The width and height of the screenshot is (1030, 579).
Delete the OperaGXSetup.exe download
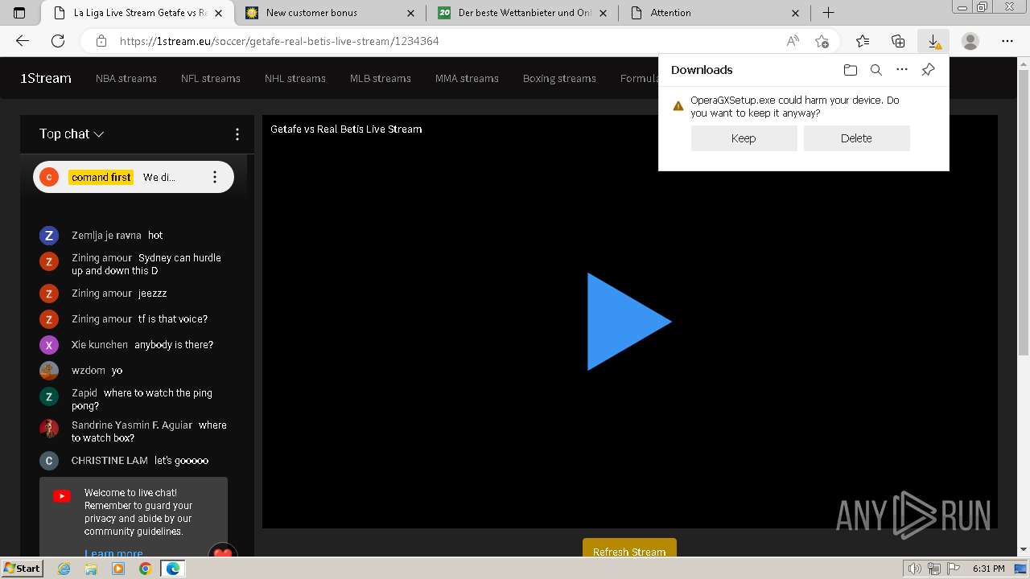[856, 138]
